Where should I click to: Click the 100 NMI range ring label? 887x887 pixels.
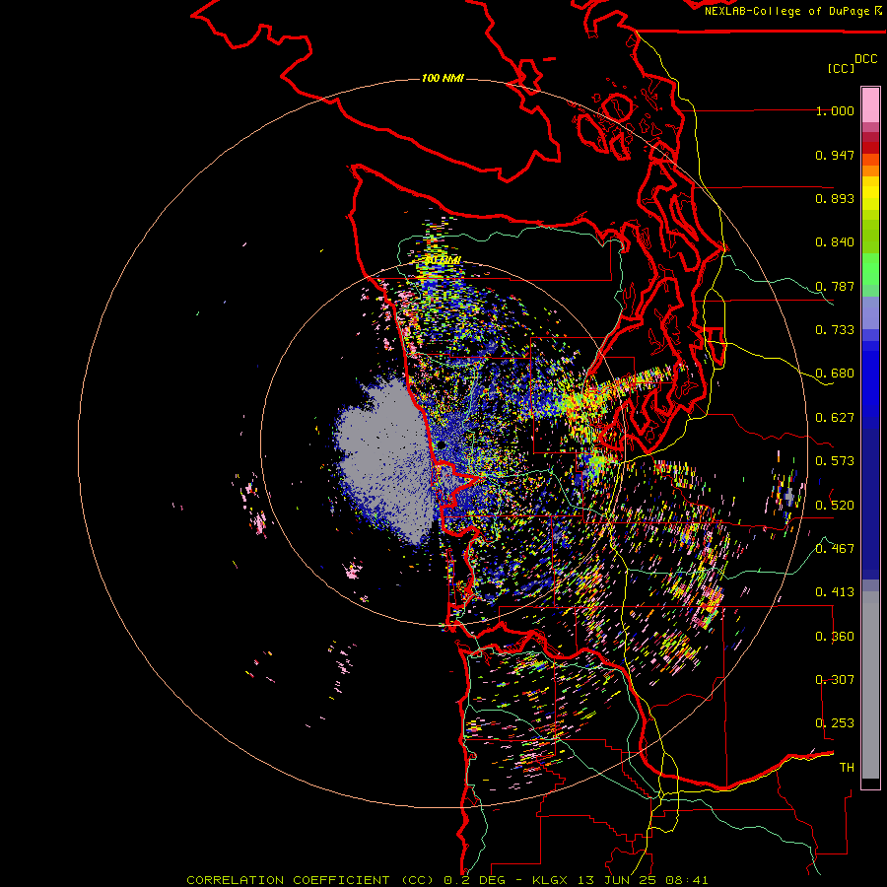point(443,78)
